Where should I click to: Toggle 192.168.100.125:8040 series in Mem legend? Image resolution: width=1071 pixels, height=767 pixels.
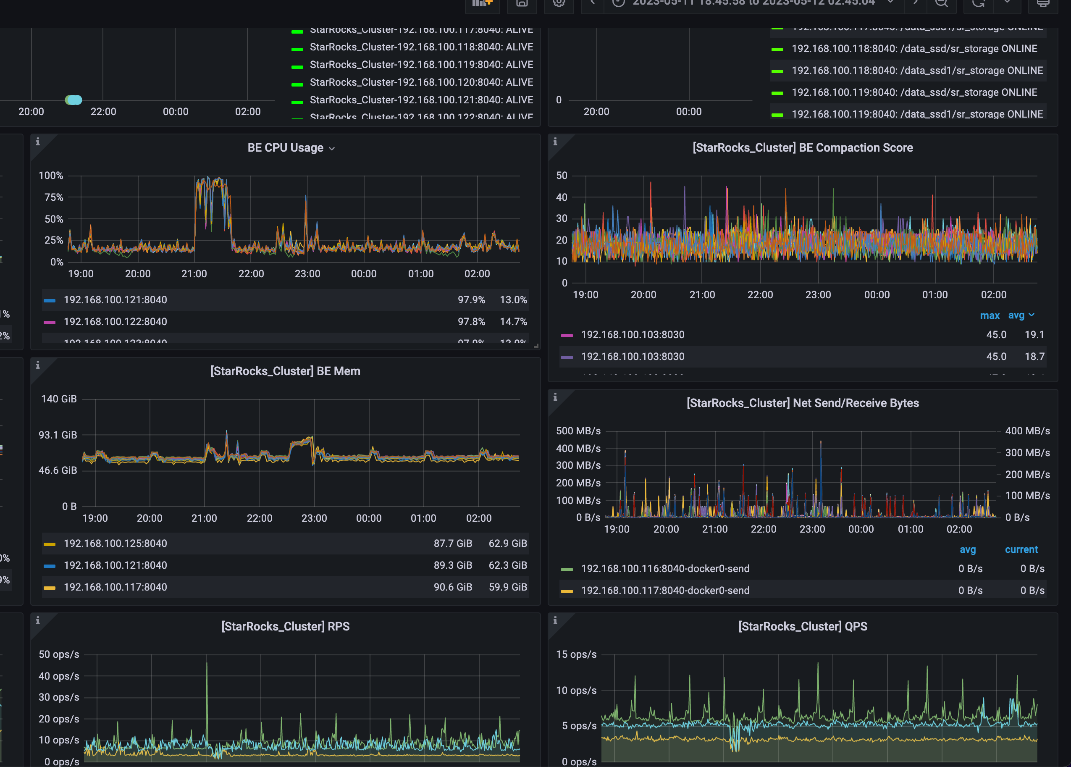click(x=115, y=544)
